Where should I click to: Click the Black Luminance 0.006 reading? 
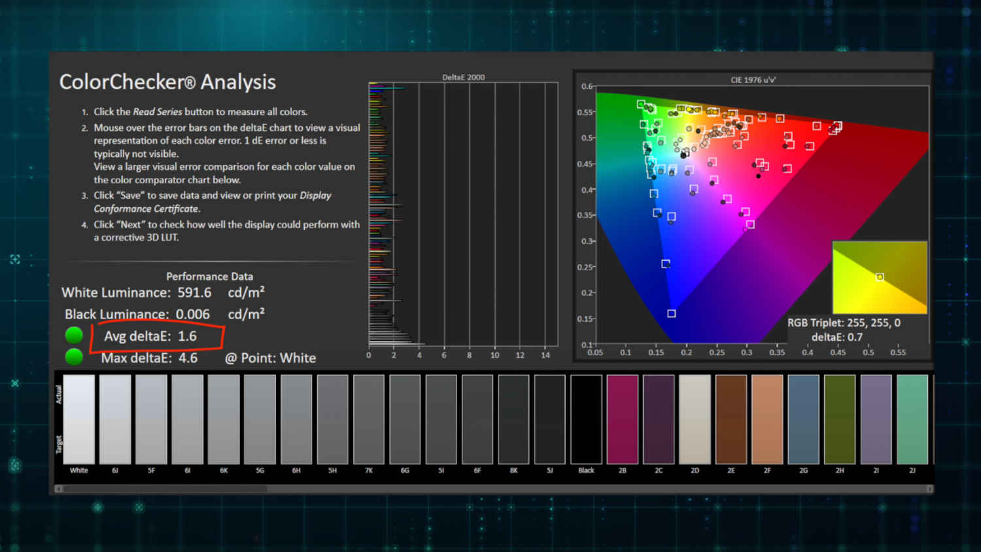coord(192,314)
